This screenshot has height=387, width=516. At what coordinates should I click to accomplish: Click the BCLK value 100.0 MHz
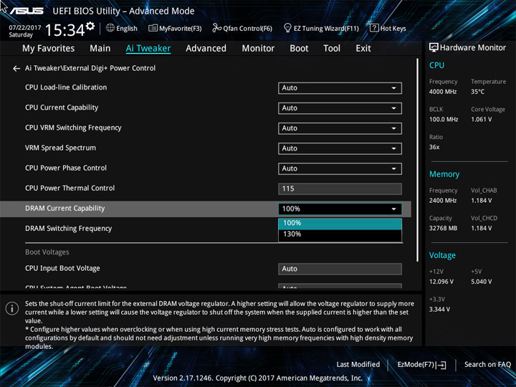click(x=444, y=120)
